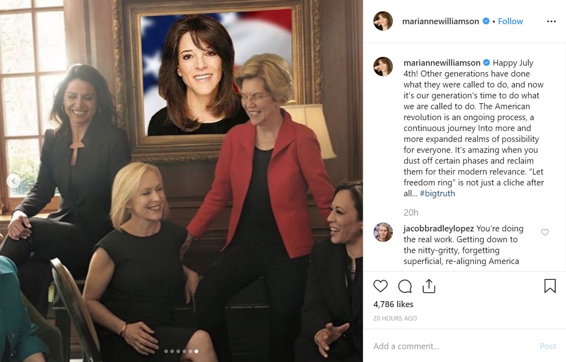Click the 20h timestamp under the caption
This screenshot has height=362, width=566.
pos(411,212)
